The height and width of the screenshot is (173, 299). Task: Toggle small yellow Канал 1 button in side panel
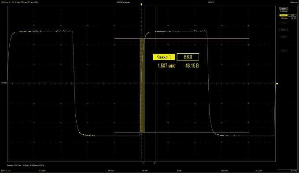pos(283,15)
